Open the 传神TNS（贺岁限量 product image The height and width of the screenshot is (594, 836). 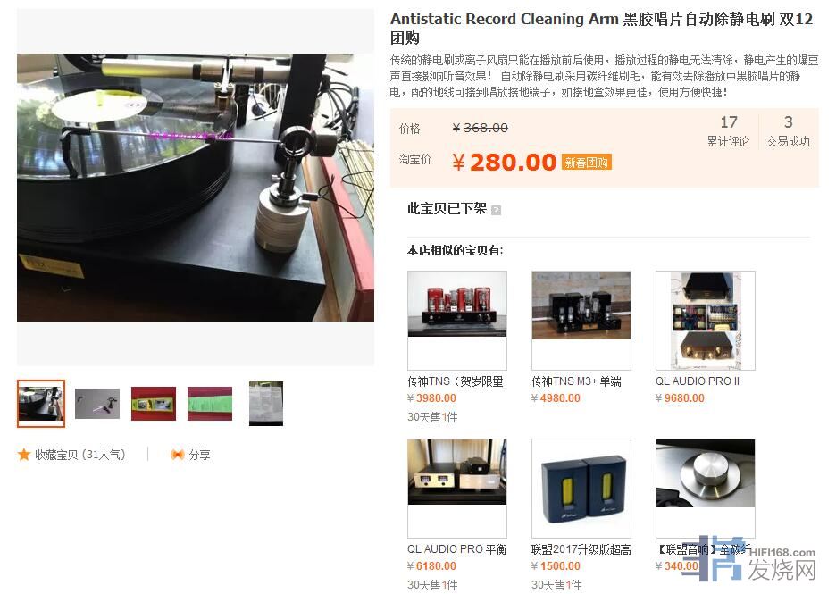pos(457,321)
